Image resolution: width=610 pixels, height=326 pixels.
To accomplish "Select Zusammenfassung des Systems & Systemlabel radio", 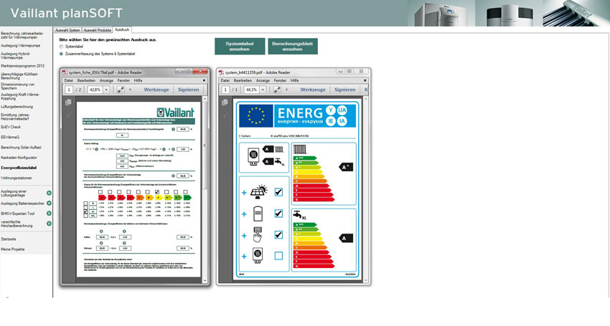I will (61, 54).
